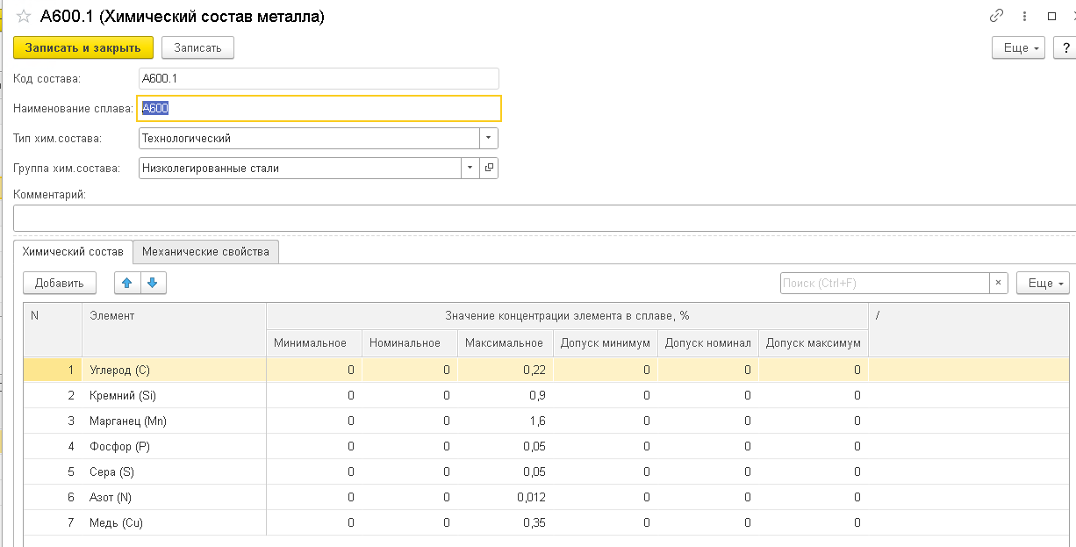Click the maximum value 1,6 cell
The width and height of the screenshot is (1076, 547).
tap(506, 421)
